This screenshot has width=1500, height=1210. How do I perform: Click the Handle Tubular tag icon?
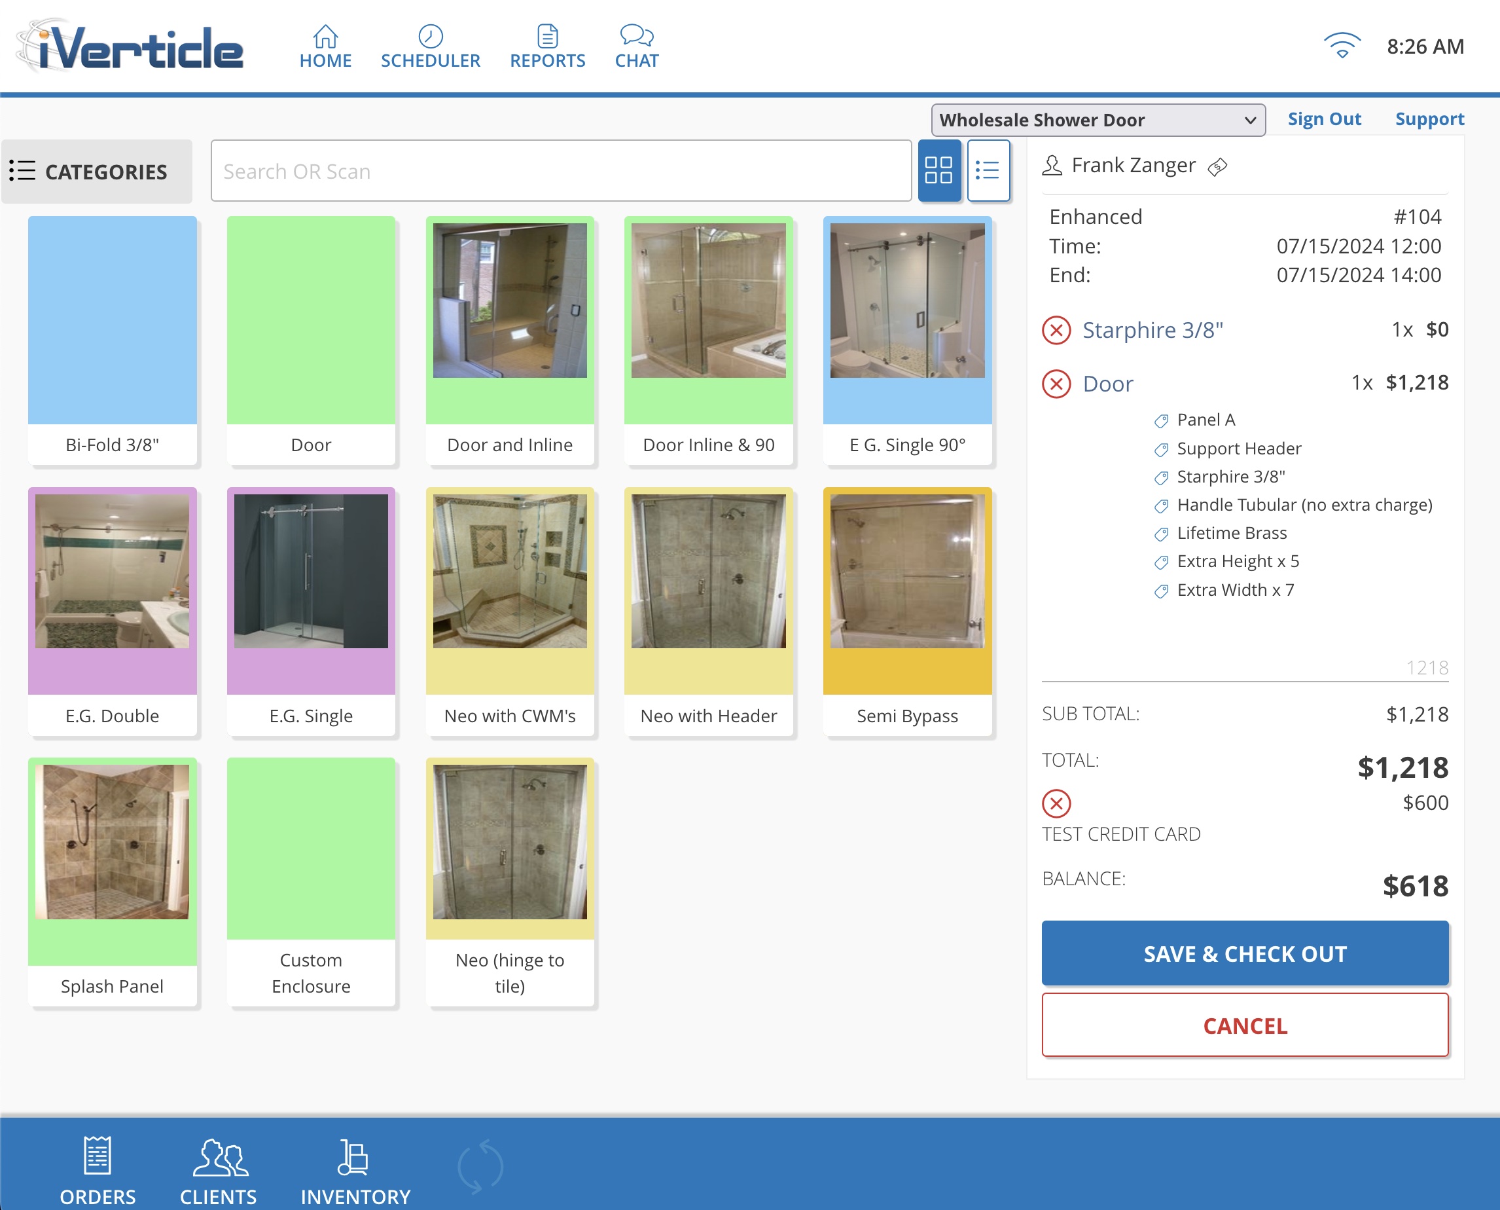[x=1161, y=505]
